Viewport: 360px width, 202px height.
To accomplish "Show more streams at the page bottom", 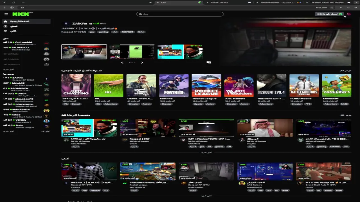I will coord(206,196).
